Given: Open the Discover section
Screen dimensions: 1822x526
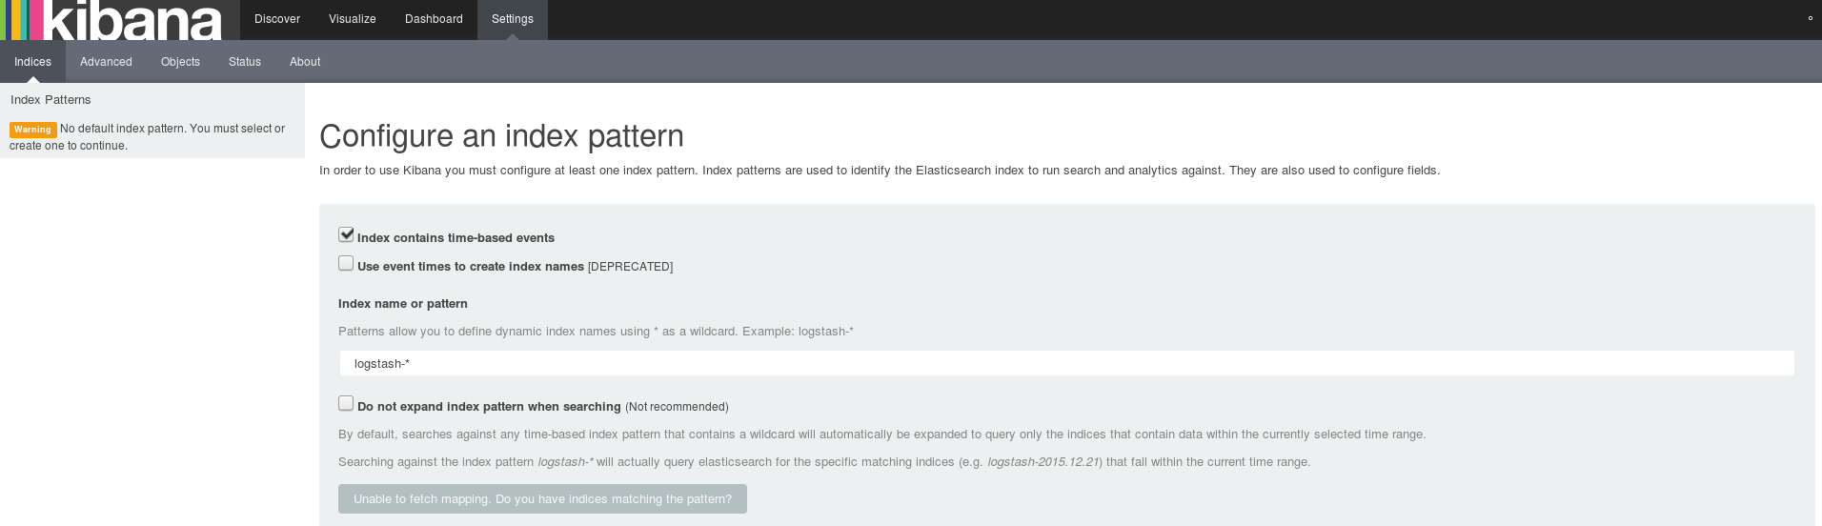Looking at the screenshot, I should [x=277, y=19].
